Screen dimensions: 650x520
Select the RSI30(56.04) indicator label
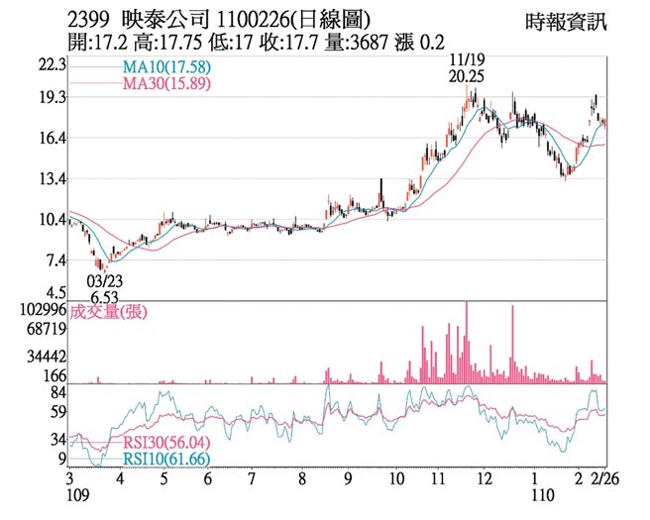coord(165,443)
